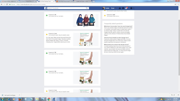Click green OK checkmark on third result

pos(47,53)
